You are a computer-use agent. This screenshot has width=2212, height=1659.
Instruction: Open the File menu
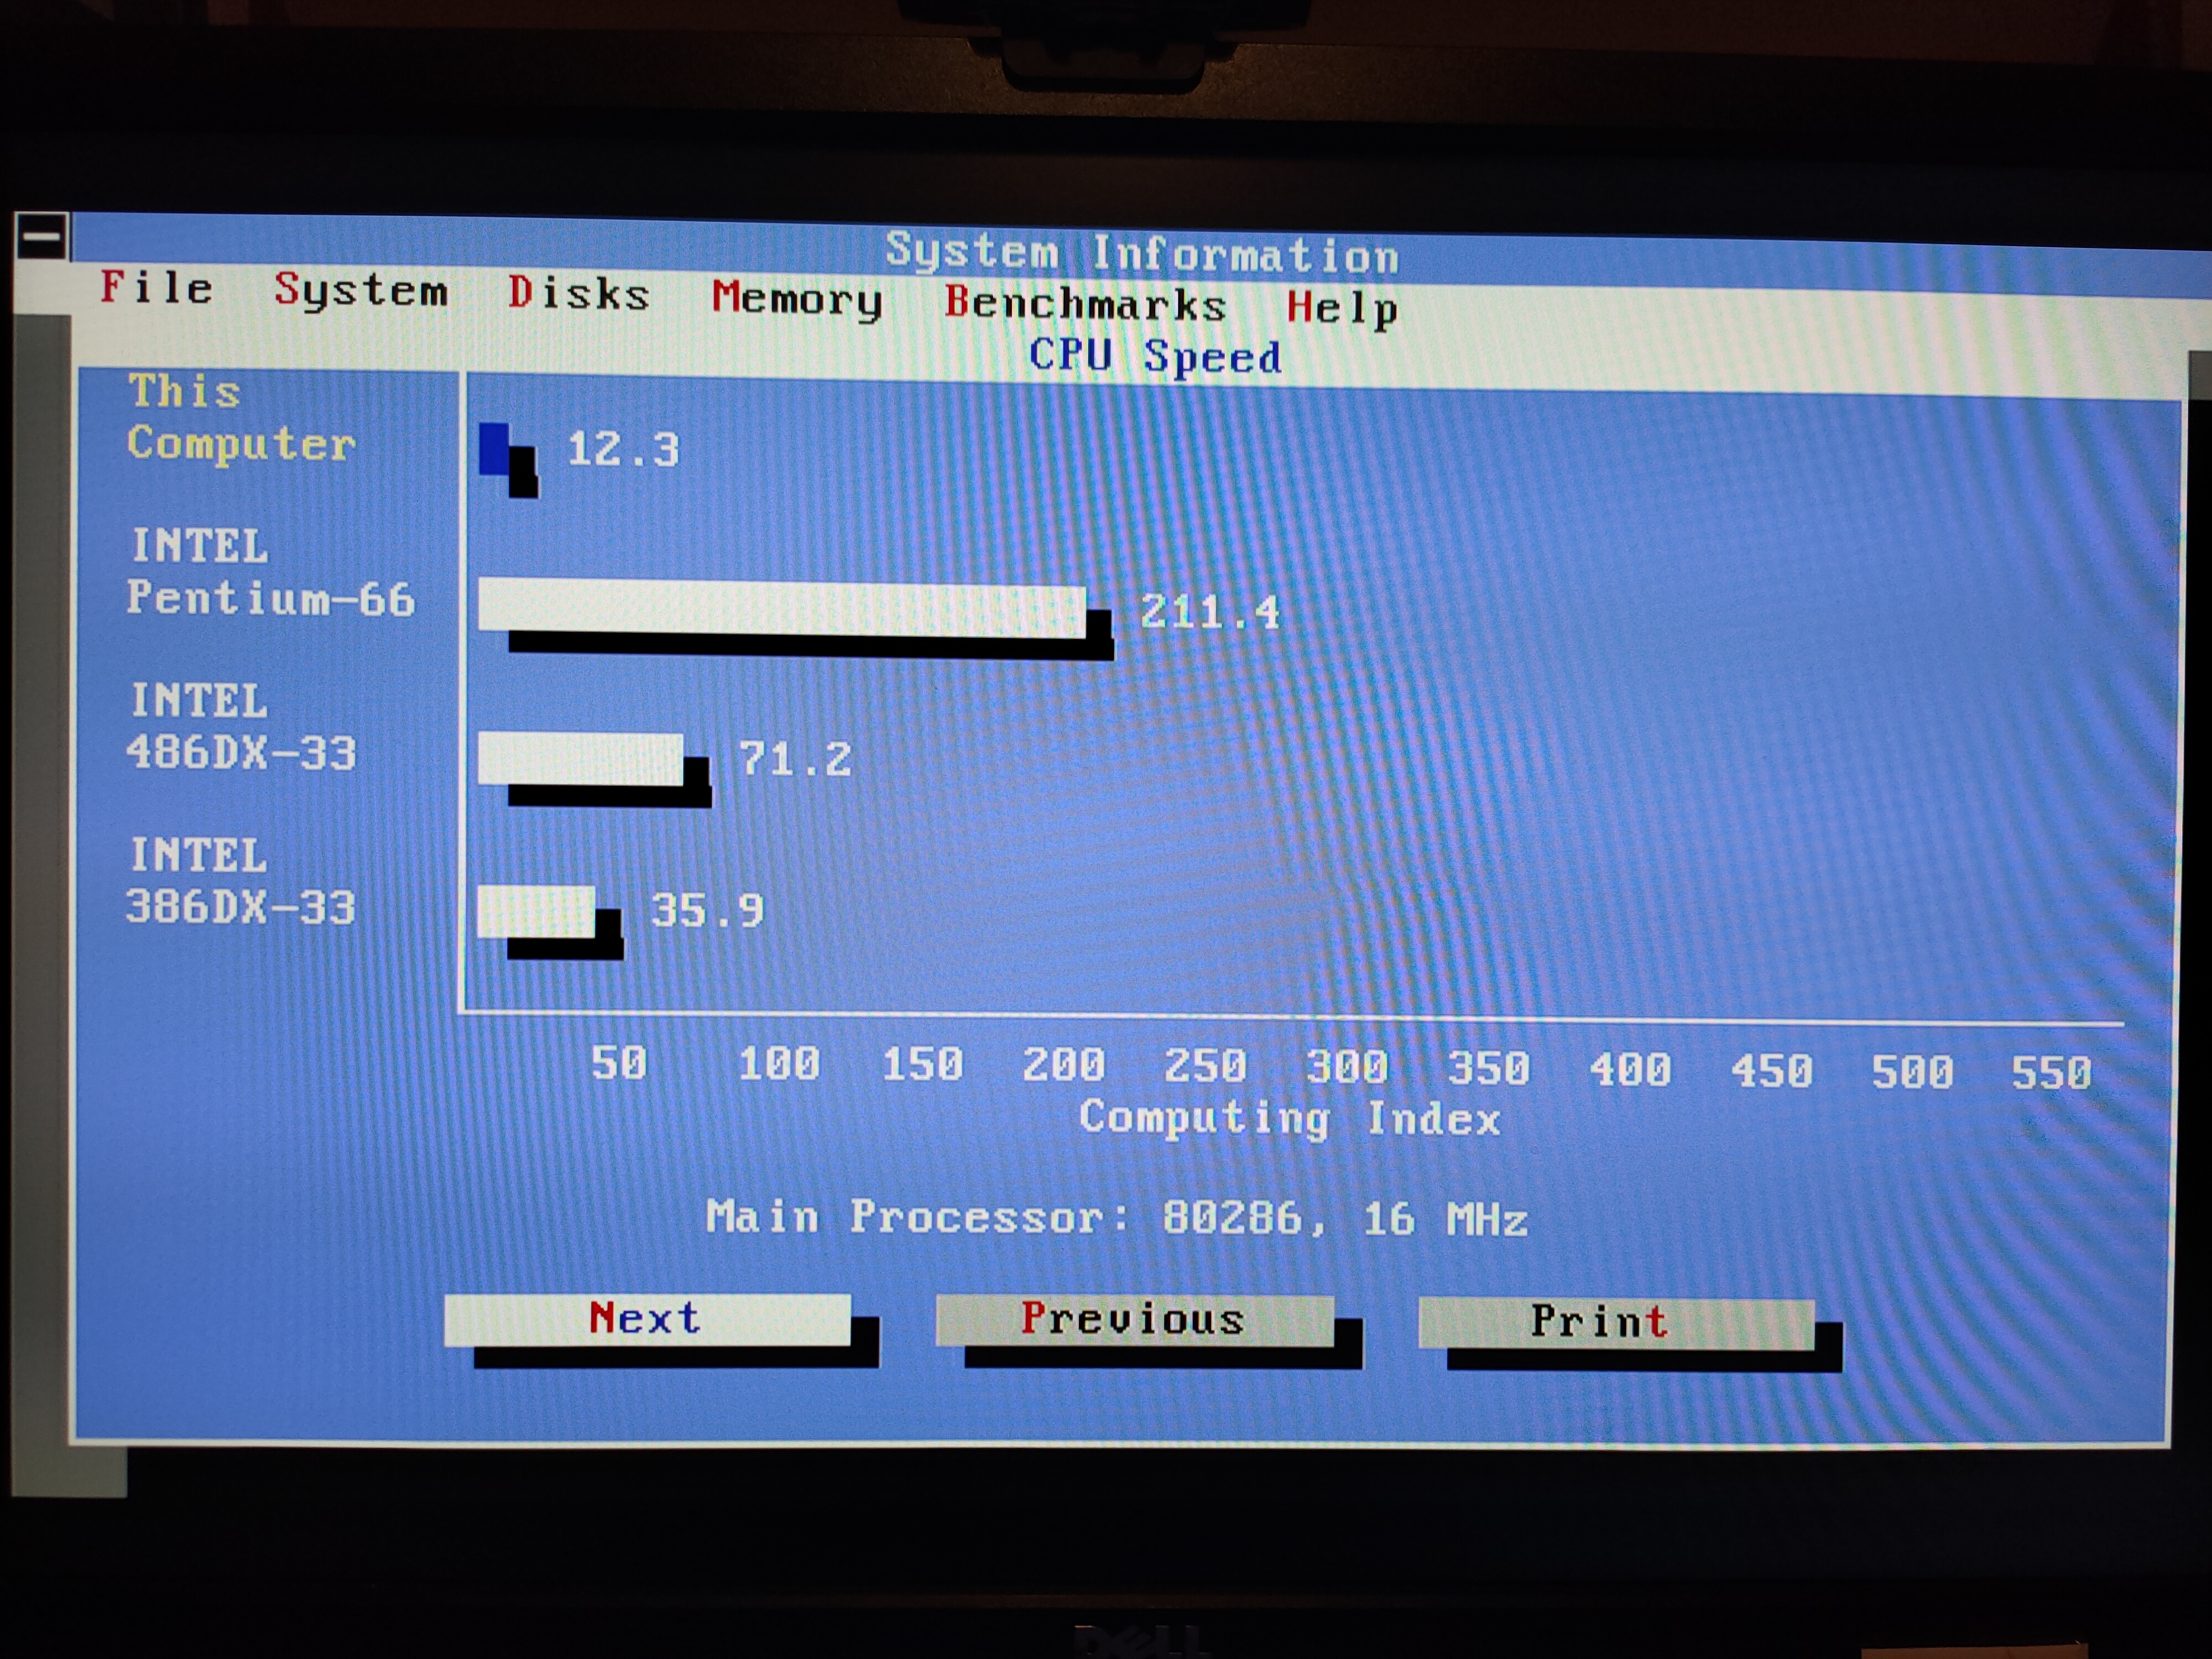[x=156, y=288]
